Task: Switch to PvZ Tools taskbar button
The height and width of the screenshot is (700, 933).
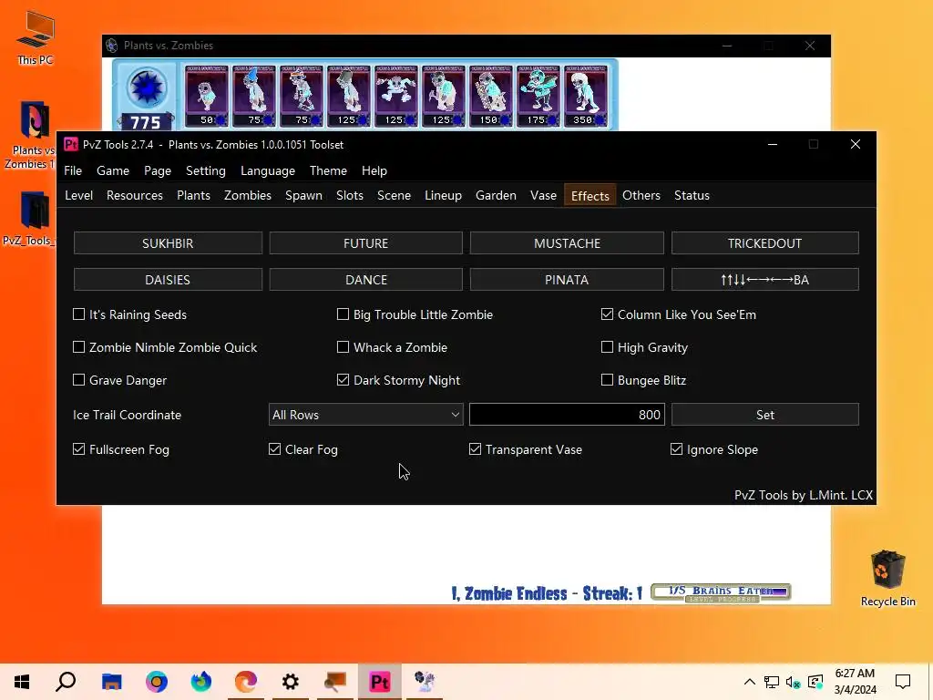Action: (x=380, y=682)
